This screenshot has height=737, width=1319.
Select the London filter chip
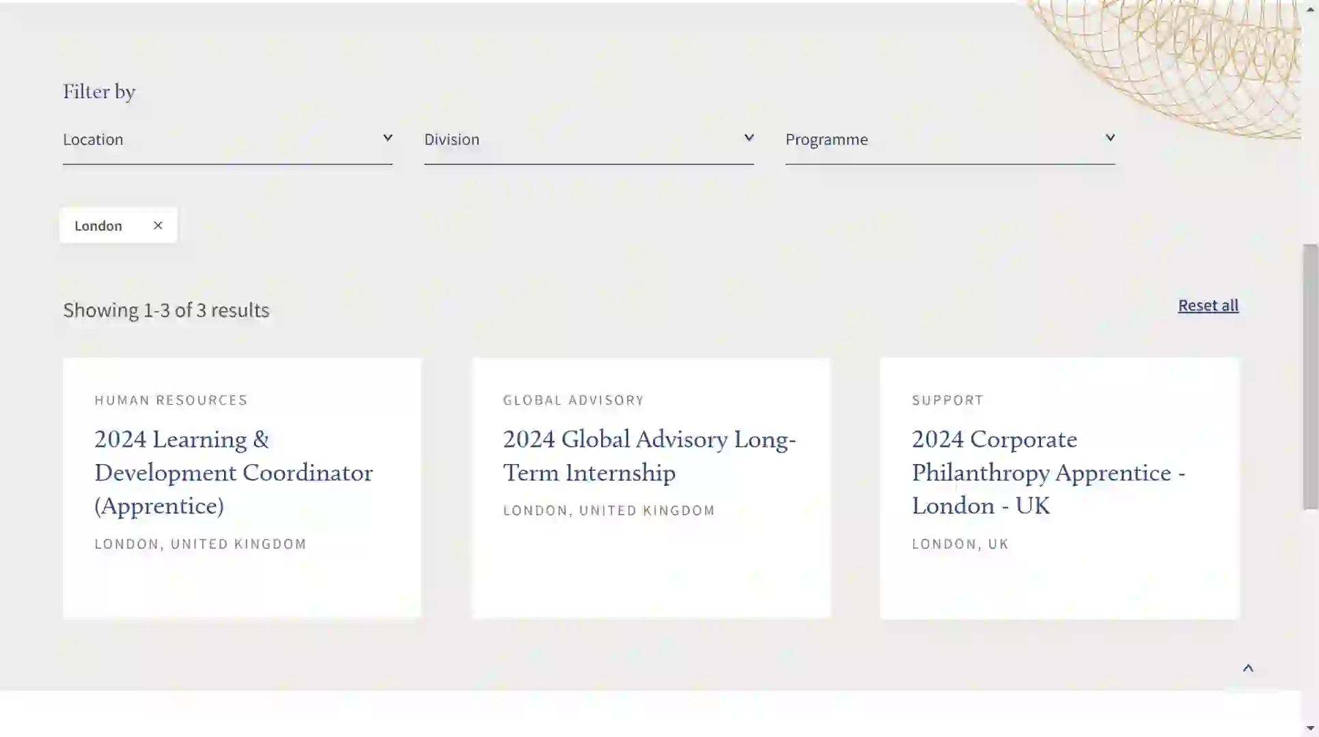pos(98,226)
